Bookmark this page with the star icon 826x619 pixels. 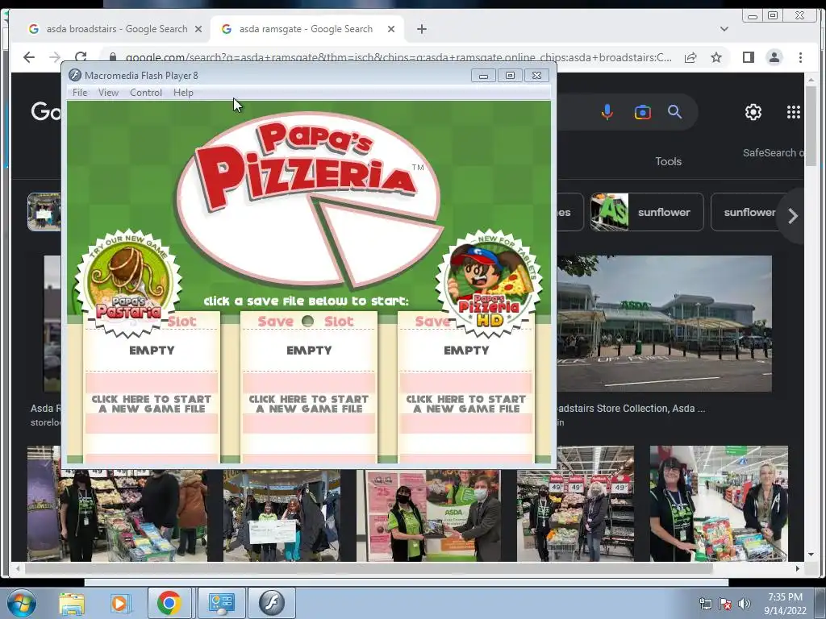click(x=716, y=57)
